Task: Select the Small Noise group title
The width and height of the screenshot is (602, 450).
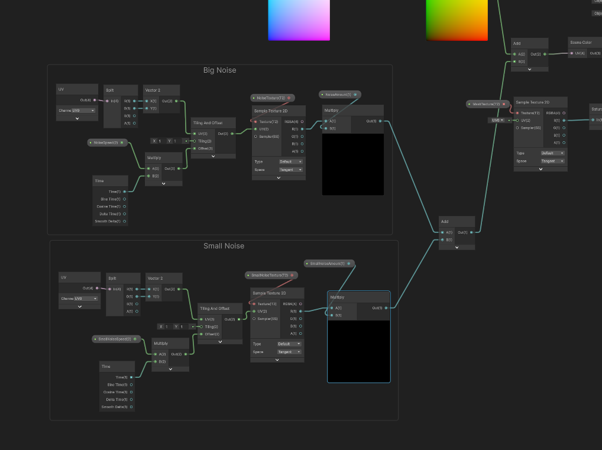Action: [x=224, y=246]
